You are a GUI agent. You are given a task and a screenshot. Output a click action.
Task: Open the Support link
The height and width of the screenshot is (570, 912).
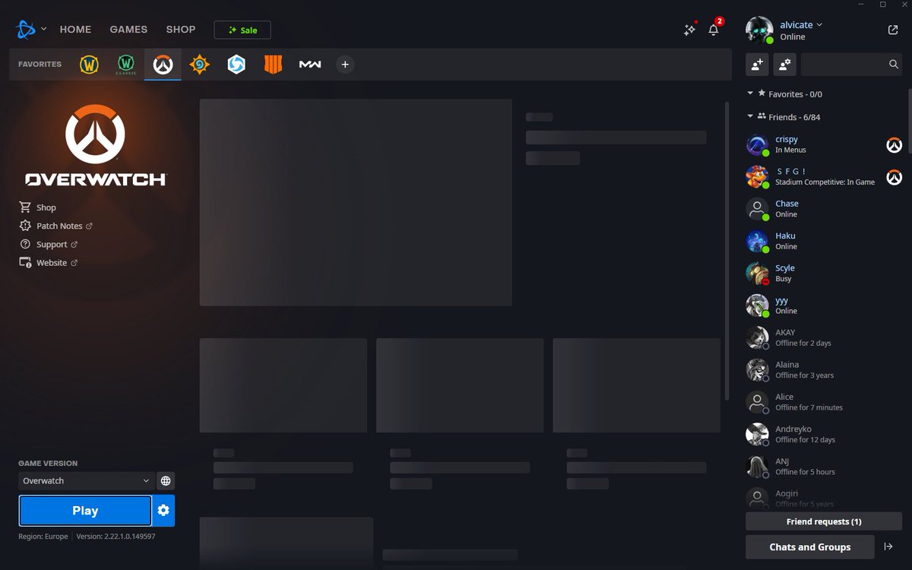tap(48, 244)
